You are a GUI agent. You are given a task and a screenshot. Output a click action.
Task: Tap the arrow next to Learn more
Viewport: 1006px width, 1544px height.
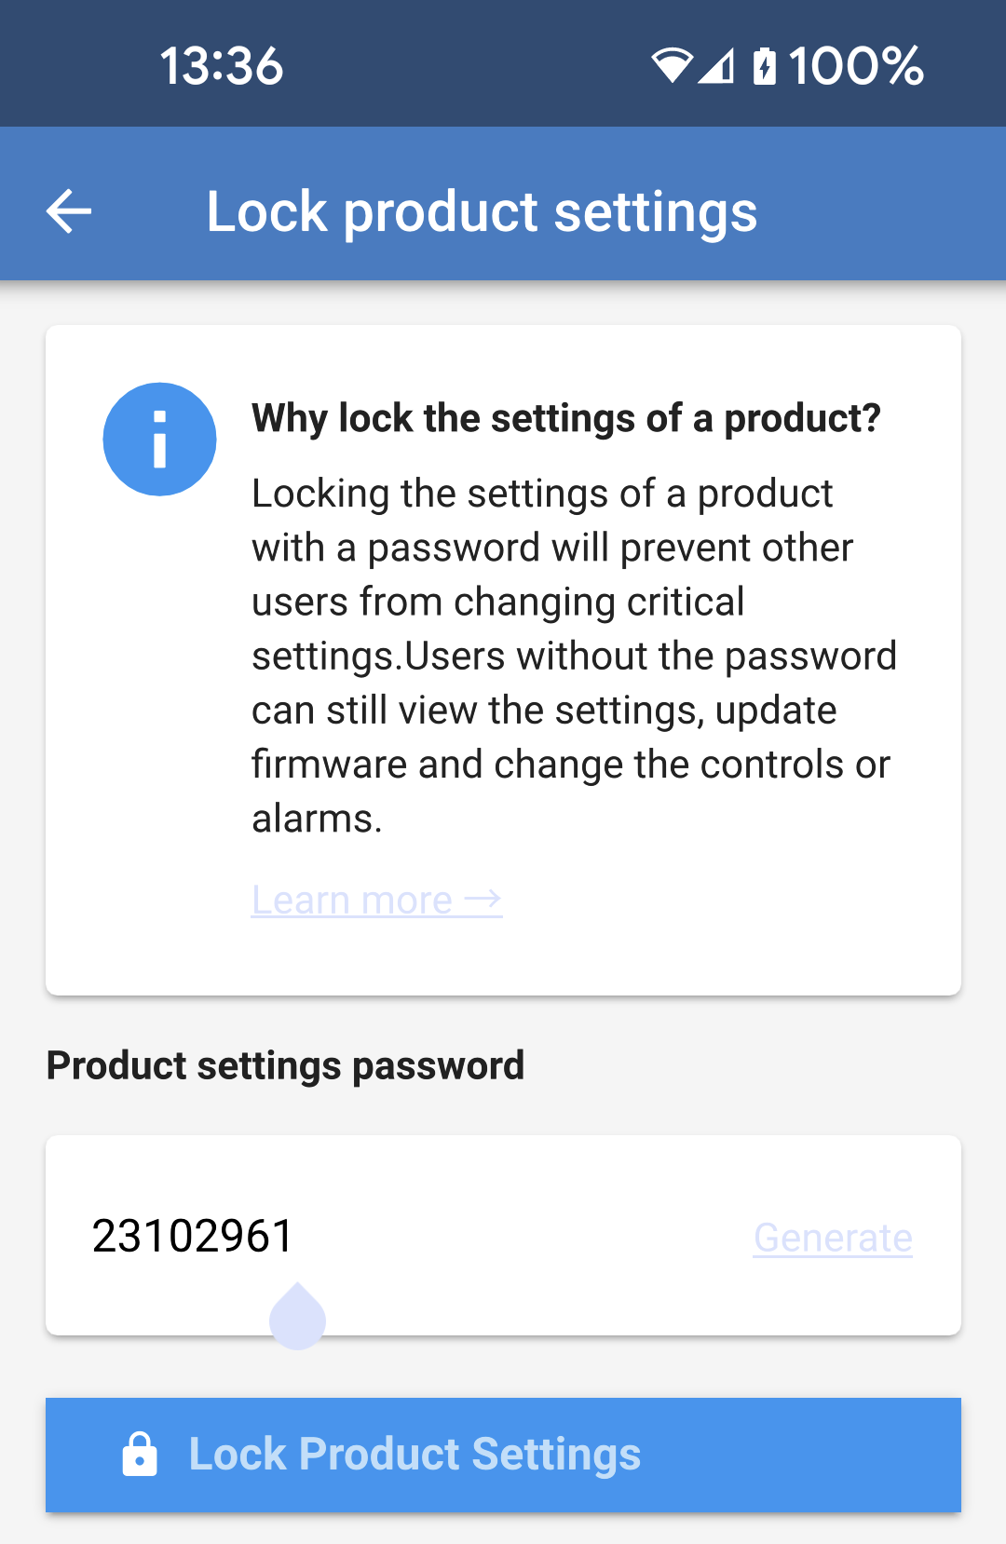tap(483, 899)
